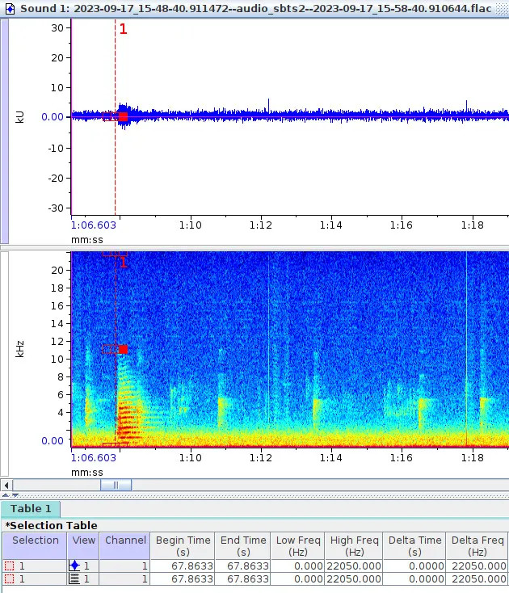Click the Begin Time (s) column header
The width and height of the screenshot is (509, 593).
183,546
